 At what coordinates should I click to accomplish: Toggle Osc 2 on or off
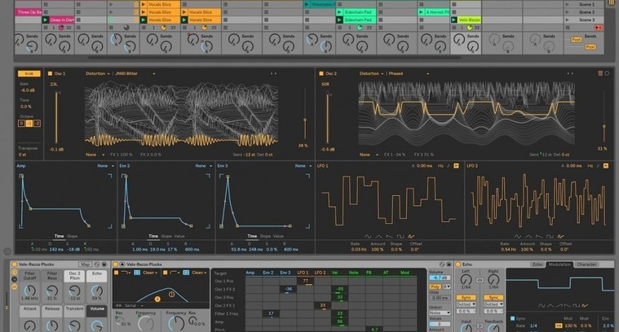(321, 74)
